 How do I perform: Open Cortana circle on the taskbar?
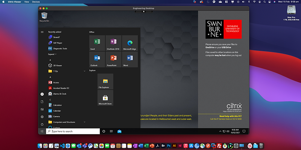(104, 131)
